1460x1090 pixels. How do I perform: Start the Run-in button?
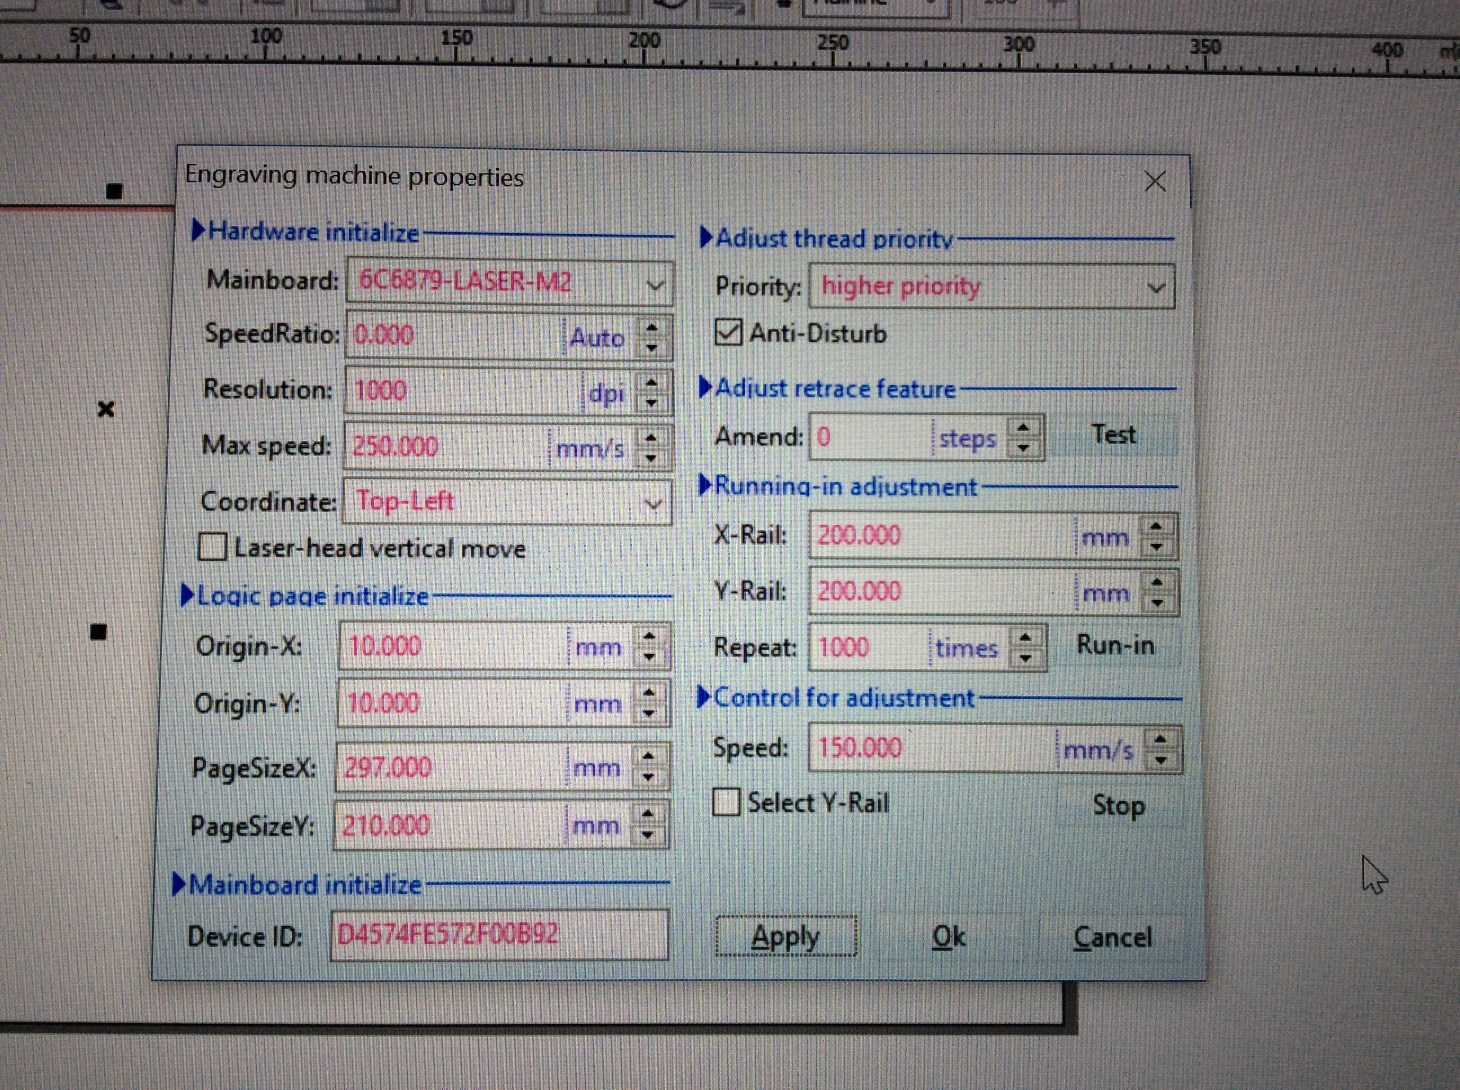coord(1115,645)
